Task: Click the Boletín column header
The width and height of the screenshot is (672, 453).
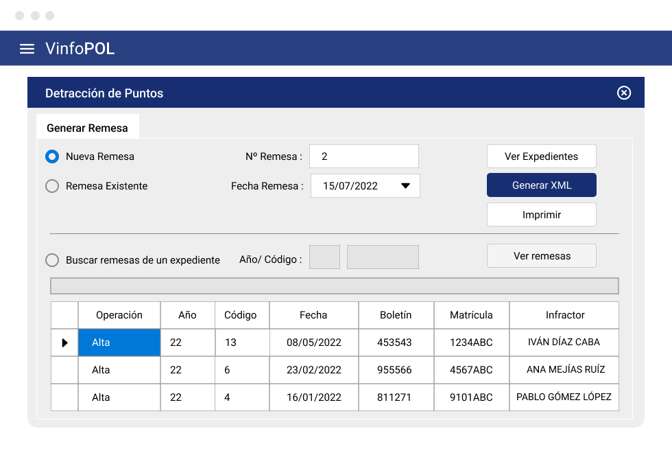Action: pyautogui.click(x=396, y=315)
